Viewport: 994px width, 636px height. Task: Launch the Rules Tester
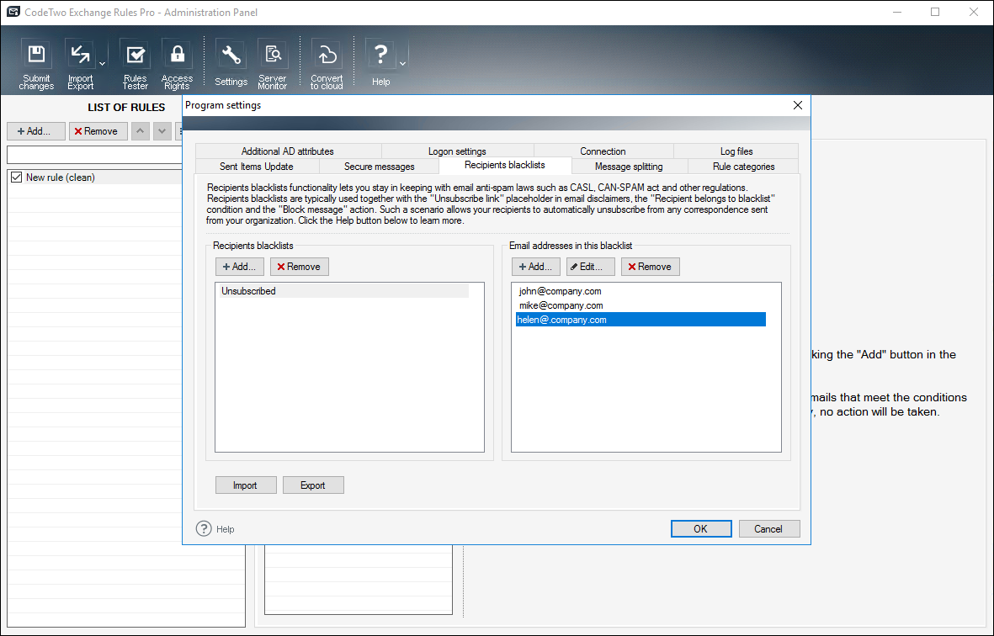(x=135, y=64)
